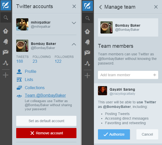Add a column with left sidebar plus
Viewport: 162px width, 145px height.
tap(6, 75)
